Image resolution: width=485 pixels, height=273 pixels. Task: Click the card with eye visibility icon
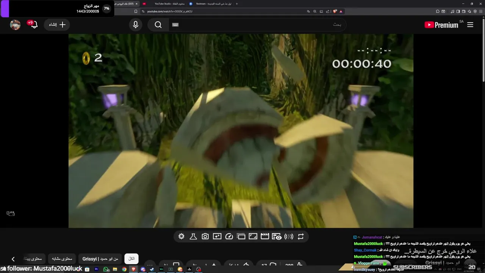(277, 237)
